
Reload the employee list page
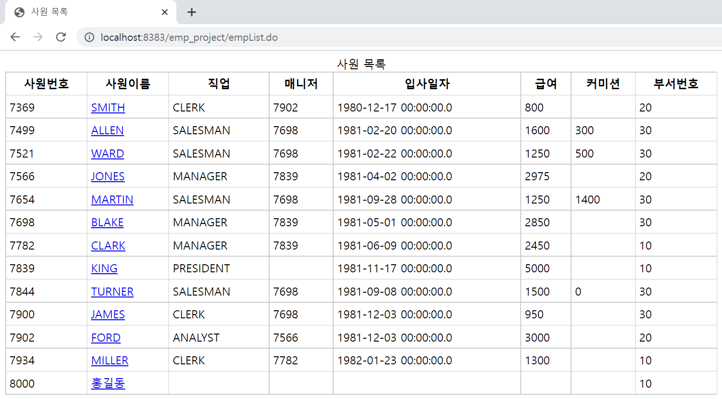pyautogui.click(x=61, y=37)
